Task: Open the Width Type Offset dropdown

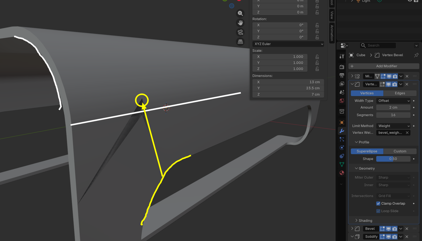Action: click(393, 100)
